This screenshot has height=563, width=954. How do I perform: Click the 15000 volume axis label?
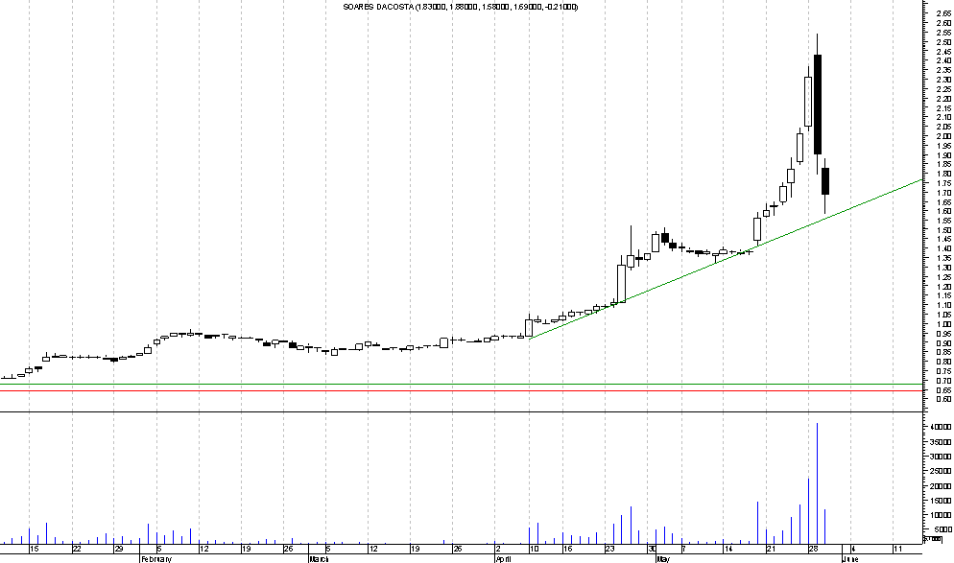pyautogui.click(x=942, y=501)
